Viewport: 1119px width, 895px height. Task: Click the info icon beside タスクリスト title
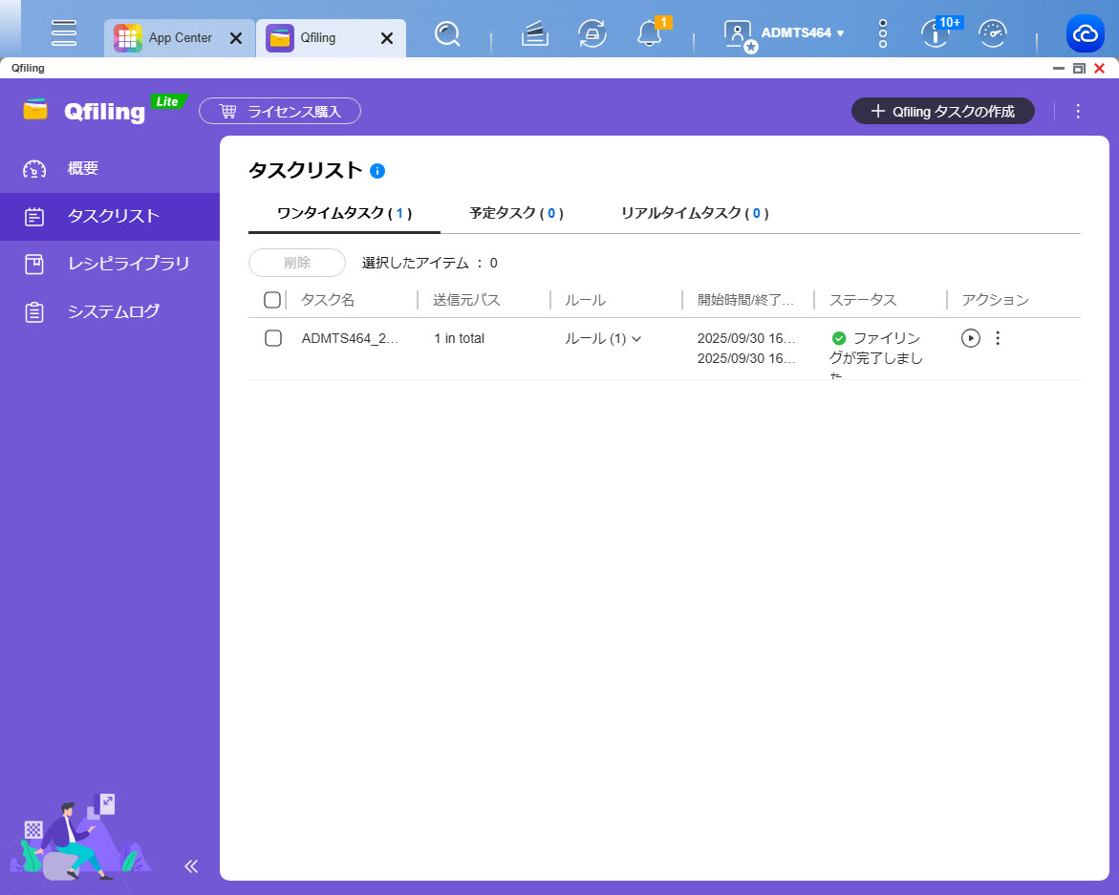(377, 171)
